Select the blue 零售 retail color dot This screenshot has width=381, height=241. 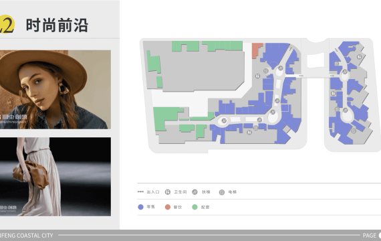(140, 207)
